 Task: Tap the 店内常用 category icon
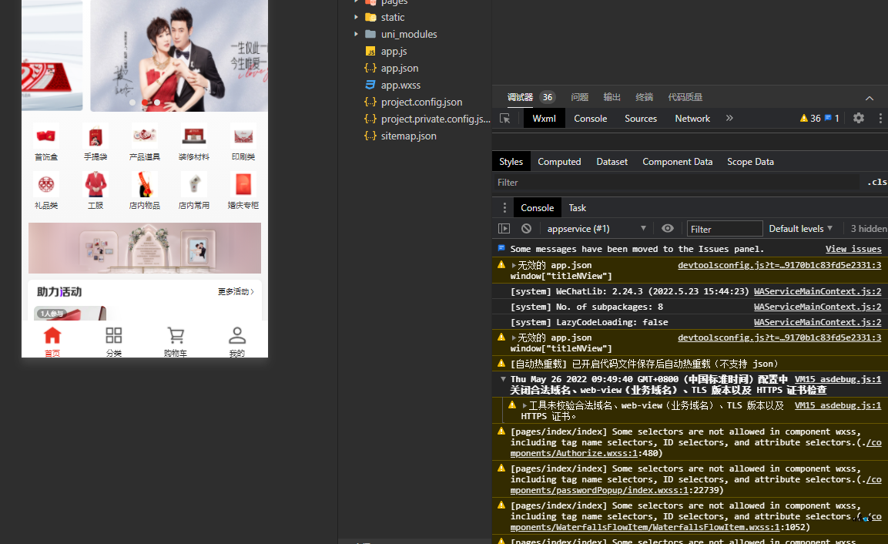coord(193,185)
